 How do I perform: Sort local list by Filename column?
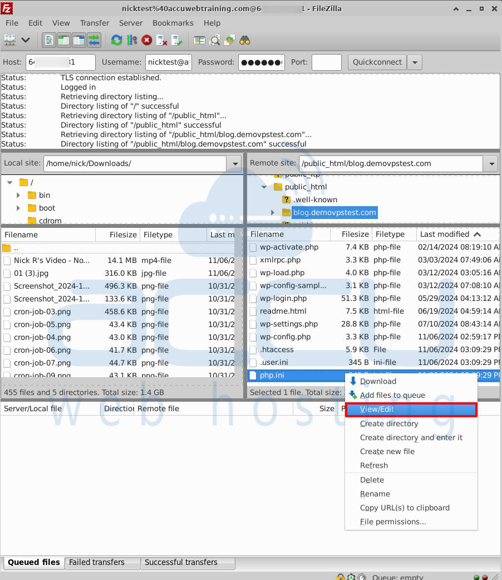click(49, 235)
